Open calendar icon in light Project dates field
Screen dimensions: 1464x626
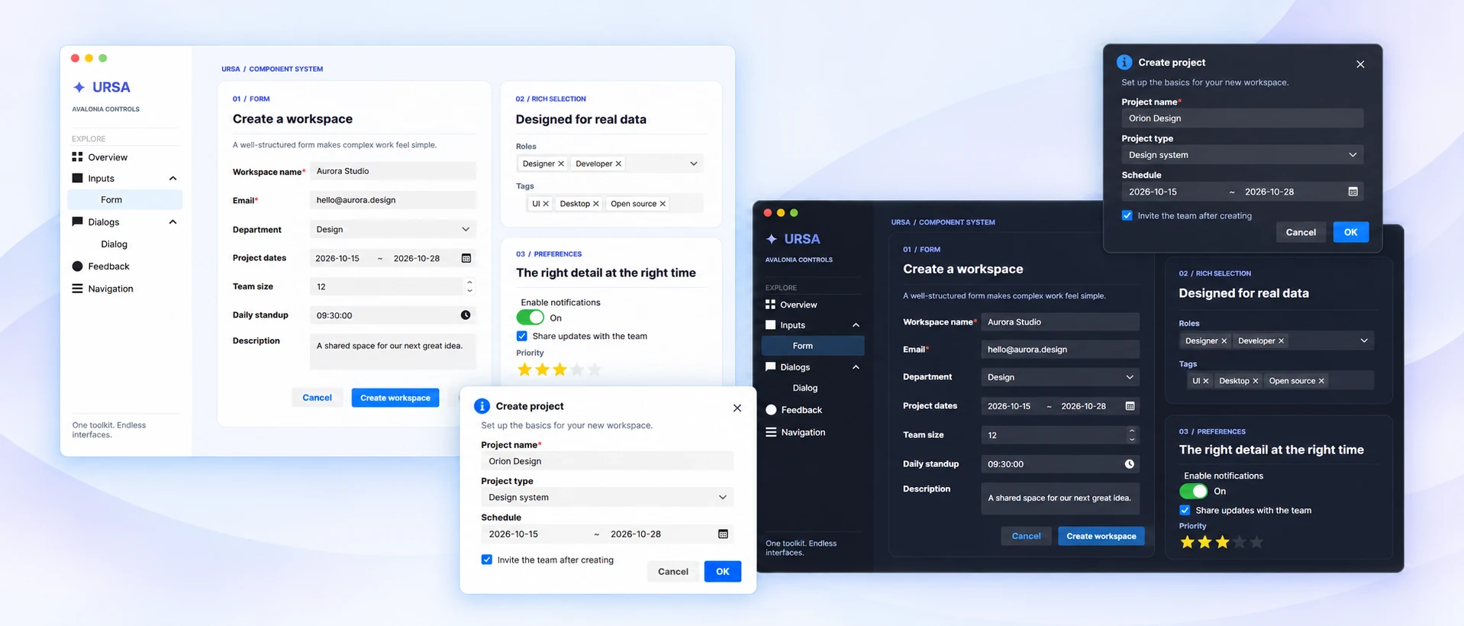[466, 258]
